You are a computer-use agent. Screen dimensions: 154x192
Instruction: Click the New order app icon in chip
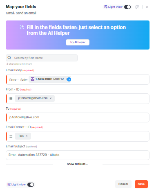point(33,79)
